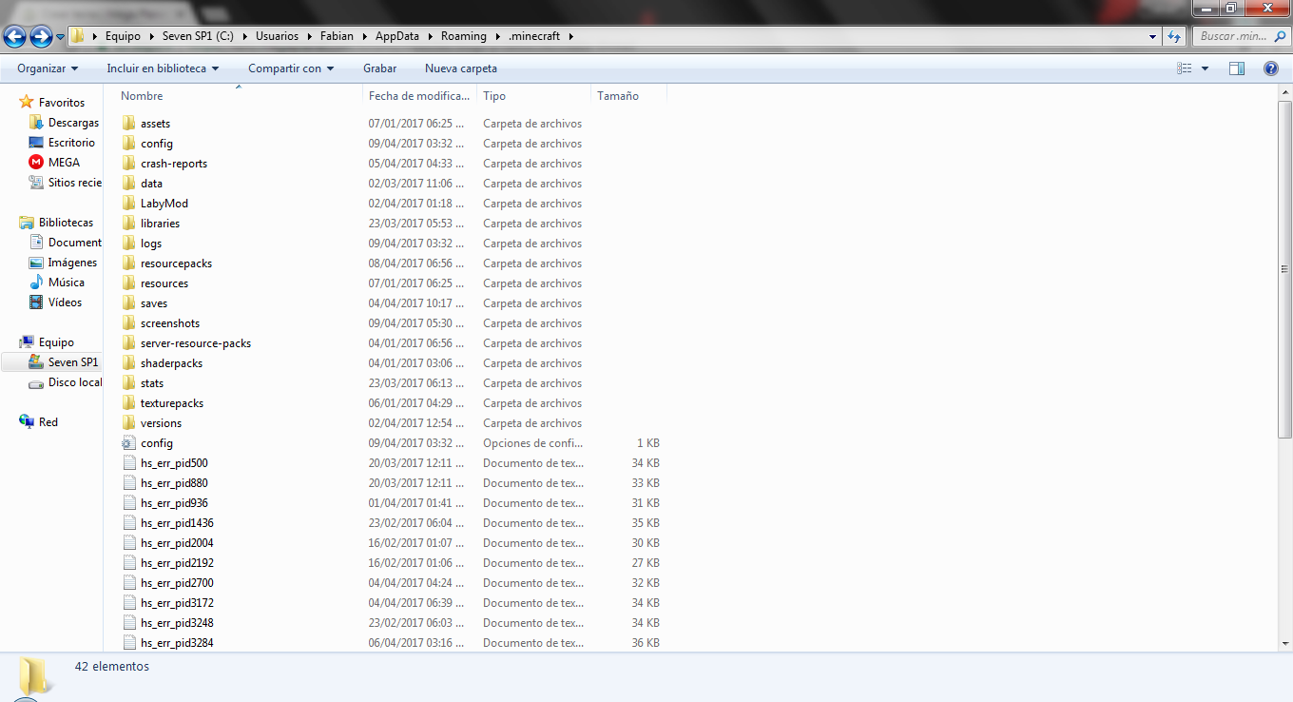Open view options dropdown arrow
This screenshot has height=702, width=1293.
1205,68
